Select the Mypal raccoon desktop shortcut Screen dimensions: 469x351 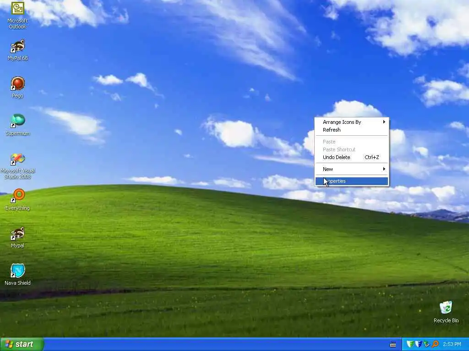point(18,237)
